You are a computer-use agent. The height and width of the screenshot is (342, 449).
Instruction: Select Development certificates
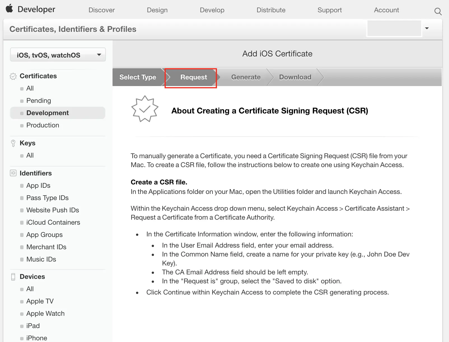58,113
